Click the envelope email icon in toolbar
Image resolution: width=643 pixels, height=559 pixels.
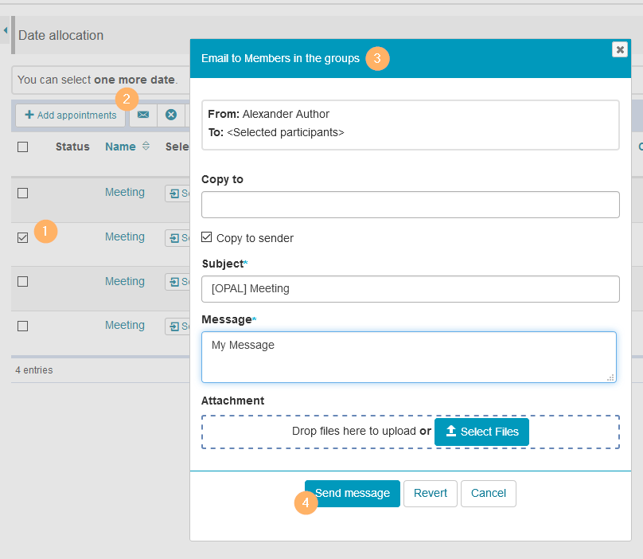[143, 115]
